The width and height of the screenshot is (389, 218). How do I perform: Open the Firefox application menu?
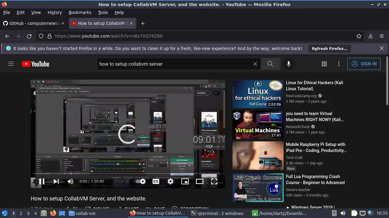click(x=382, y=36)
